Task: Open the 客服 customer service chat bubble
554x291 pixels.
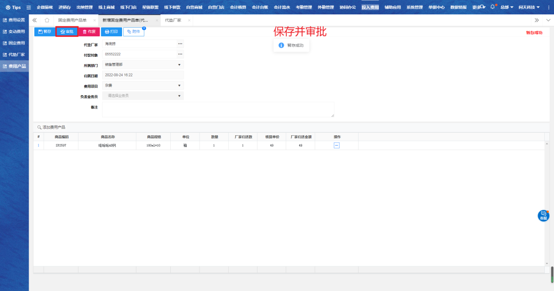Action: tap(543, 216)
